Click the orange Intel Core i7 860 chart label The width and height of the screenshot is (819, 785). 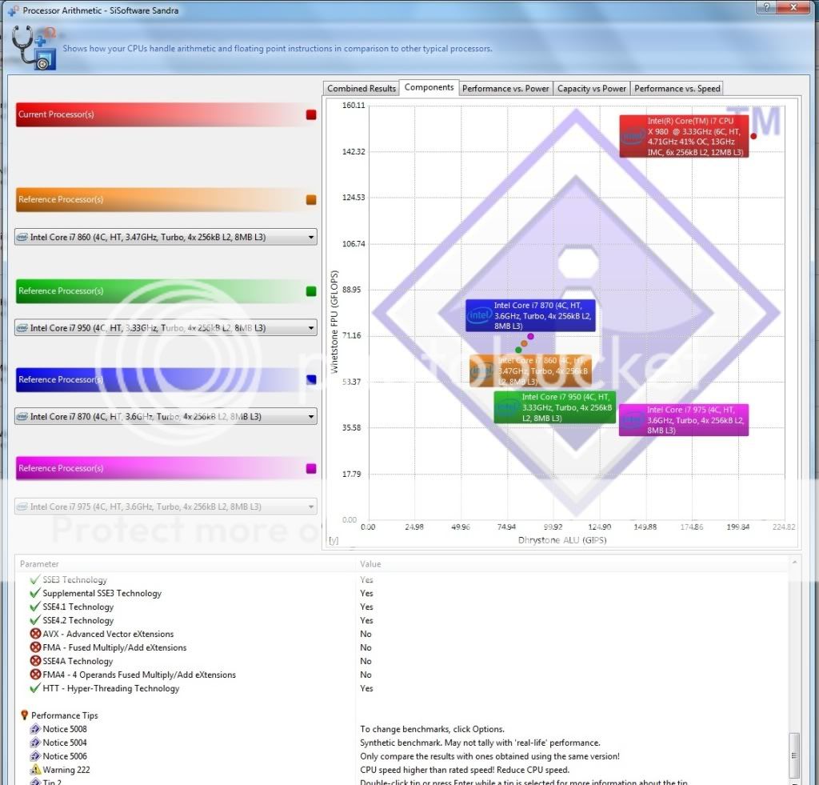coord(530,370)
